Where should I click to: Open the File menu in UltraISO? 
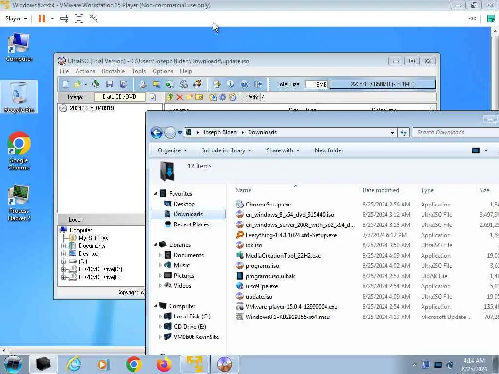coord(64,71)
